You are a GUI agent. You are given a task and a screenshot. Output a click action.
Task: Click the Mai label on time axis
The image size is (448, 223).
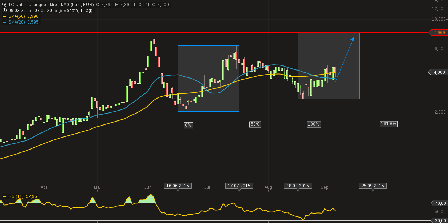pyautogui.click(x=97, y=187)
